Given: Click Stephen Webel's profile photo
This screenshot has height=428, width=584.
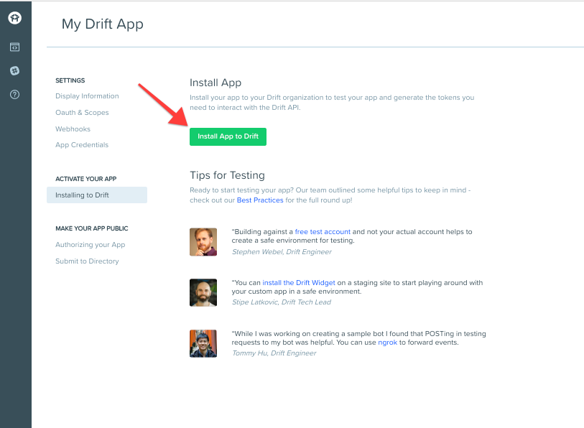Looking at the screenshot, I should (203, 242).
